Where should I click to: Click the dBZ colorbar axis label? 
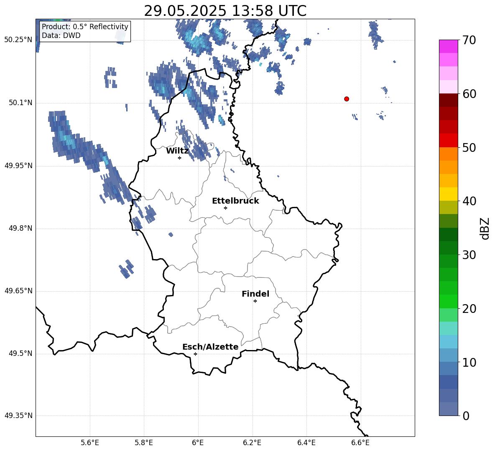(x=485, y=228)
